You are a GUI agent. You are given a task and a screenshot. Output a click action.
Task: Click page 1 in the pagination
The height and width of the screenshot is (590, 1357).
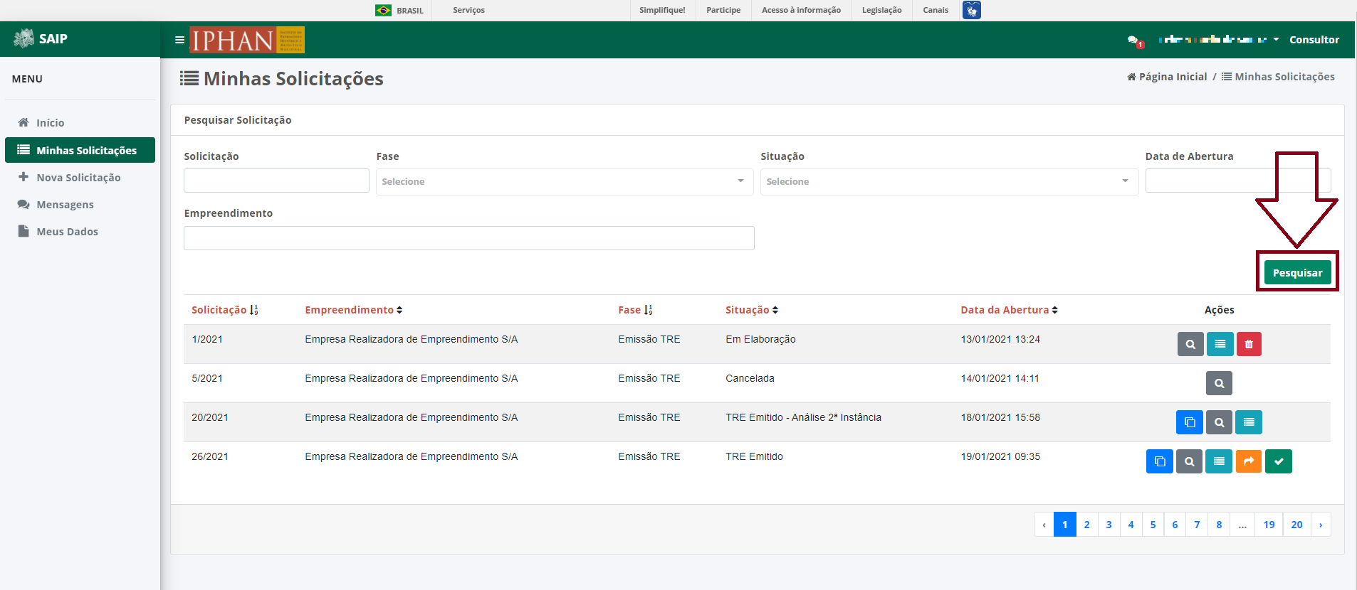[1064, 525]
